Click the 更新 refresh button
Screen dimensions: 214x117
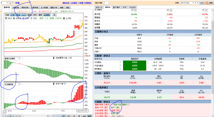(x=209, y=3)
